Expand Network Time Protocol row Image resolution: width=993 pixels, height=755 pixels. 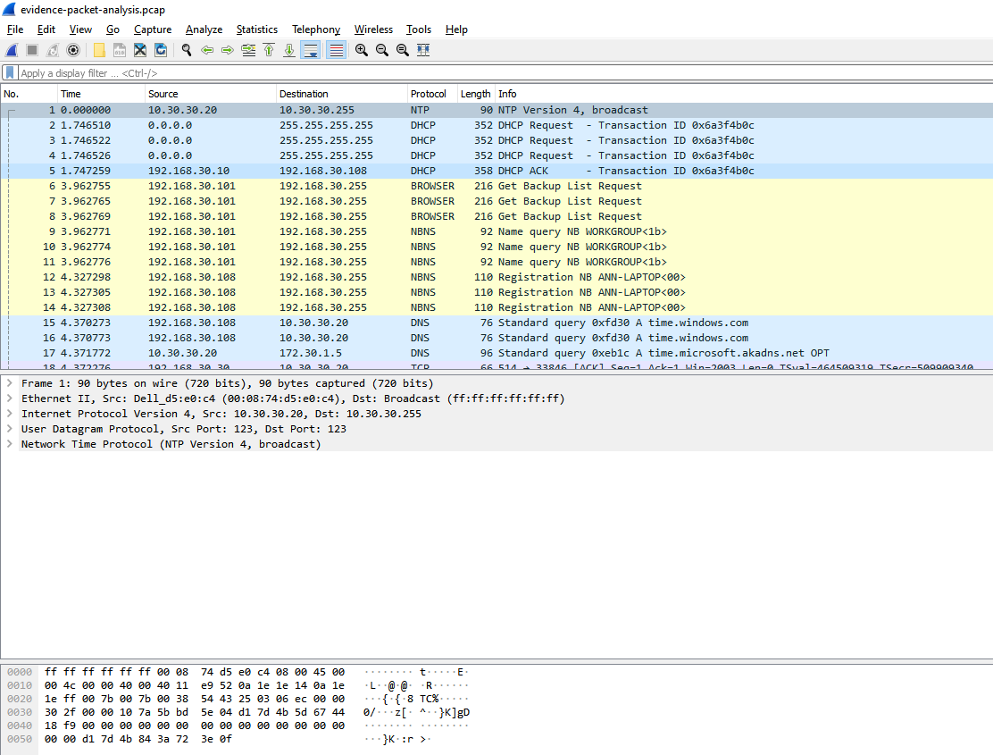click(10, 444)
